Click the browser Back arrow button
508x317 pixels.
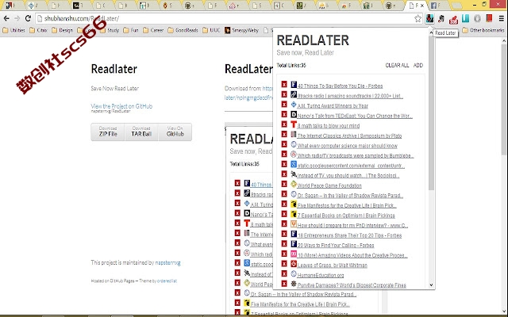coord(6,18)
